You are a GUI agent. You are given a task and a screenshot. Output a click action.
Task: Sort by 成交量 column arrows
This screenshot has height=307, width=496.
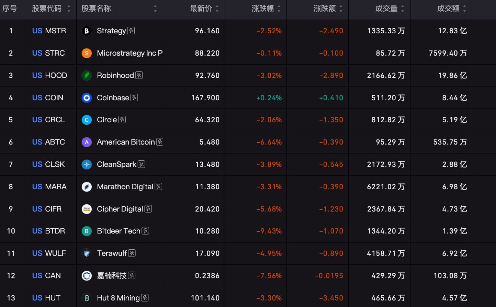pyautogui.click(x=403, y=9)
